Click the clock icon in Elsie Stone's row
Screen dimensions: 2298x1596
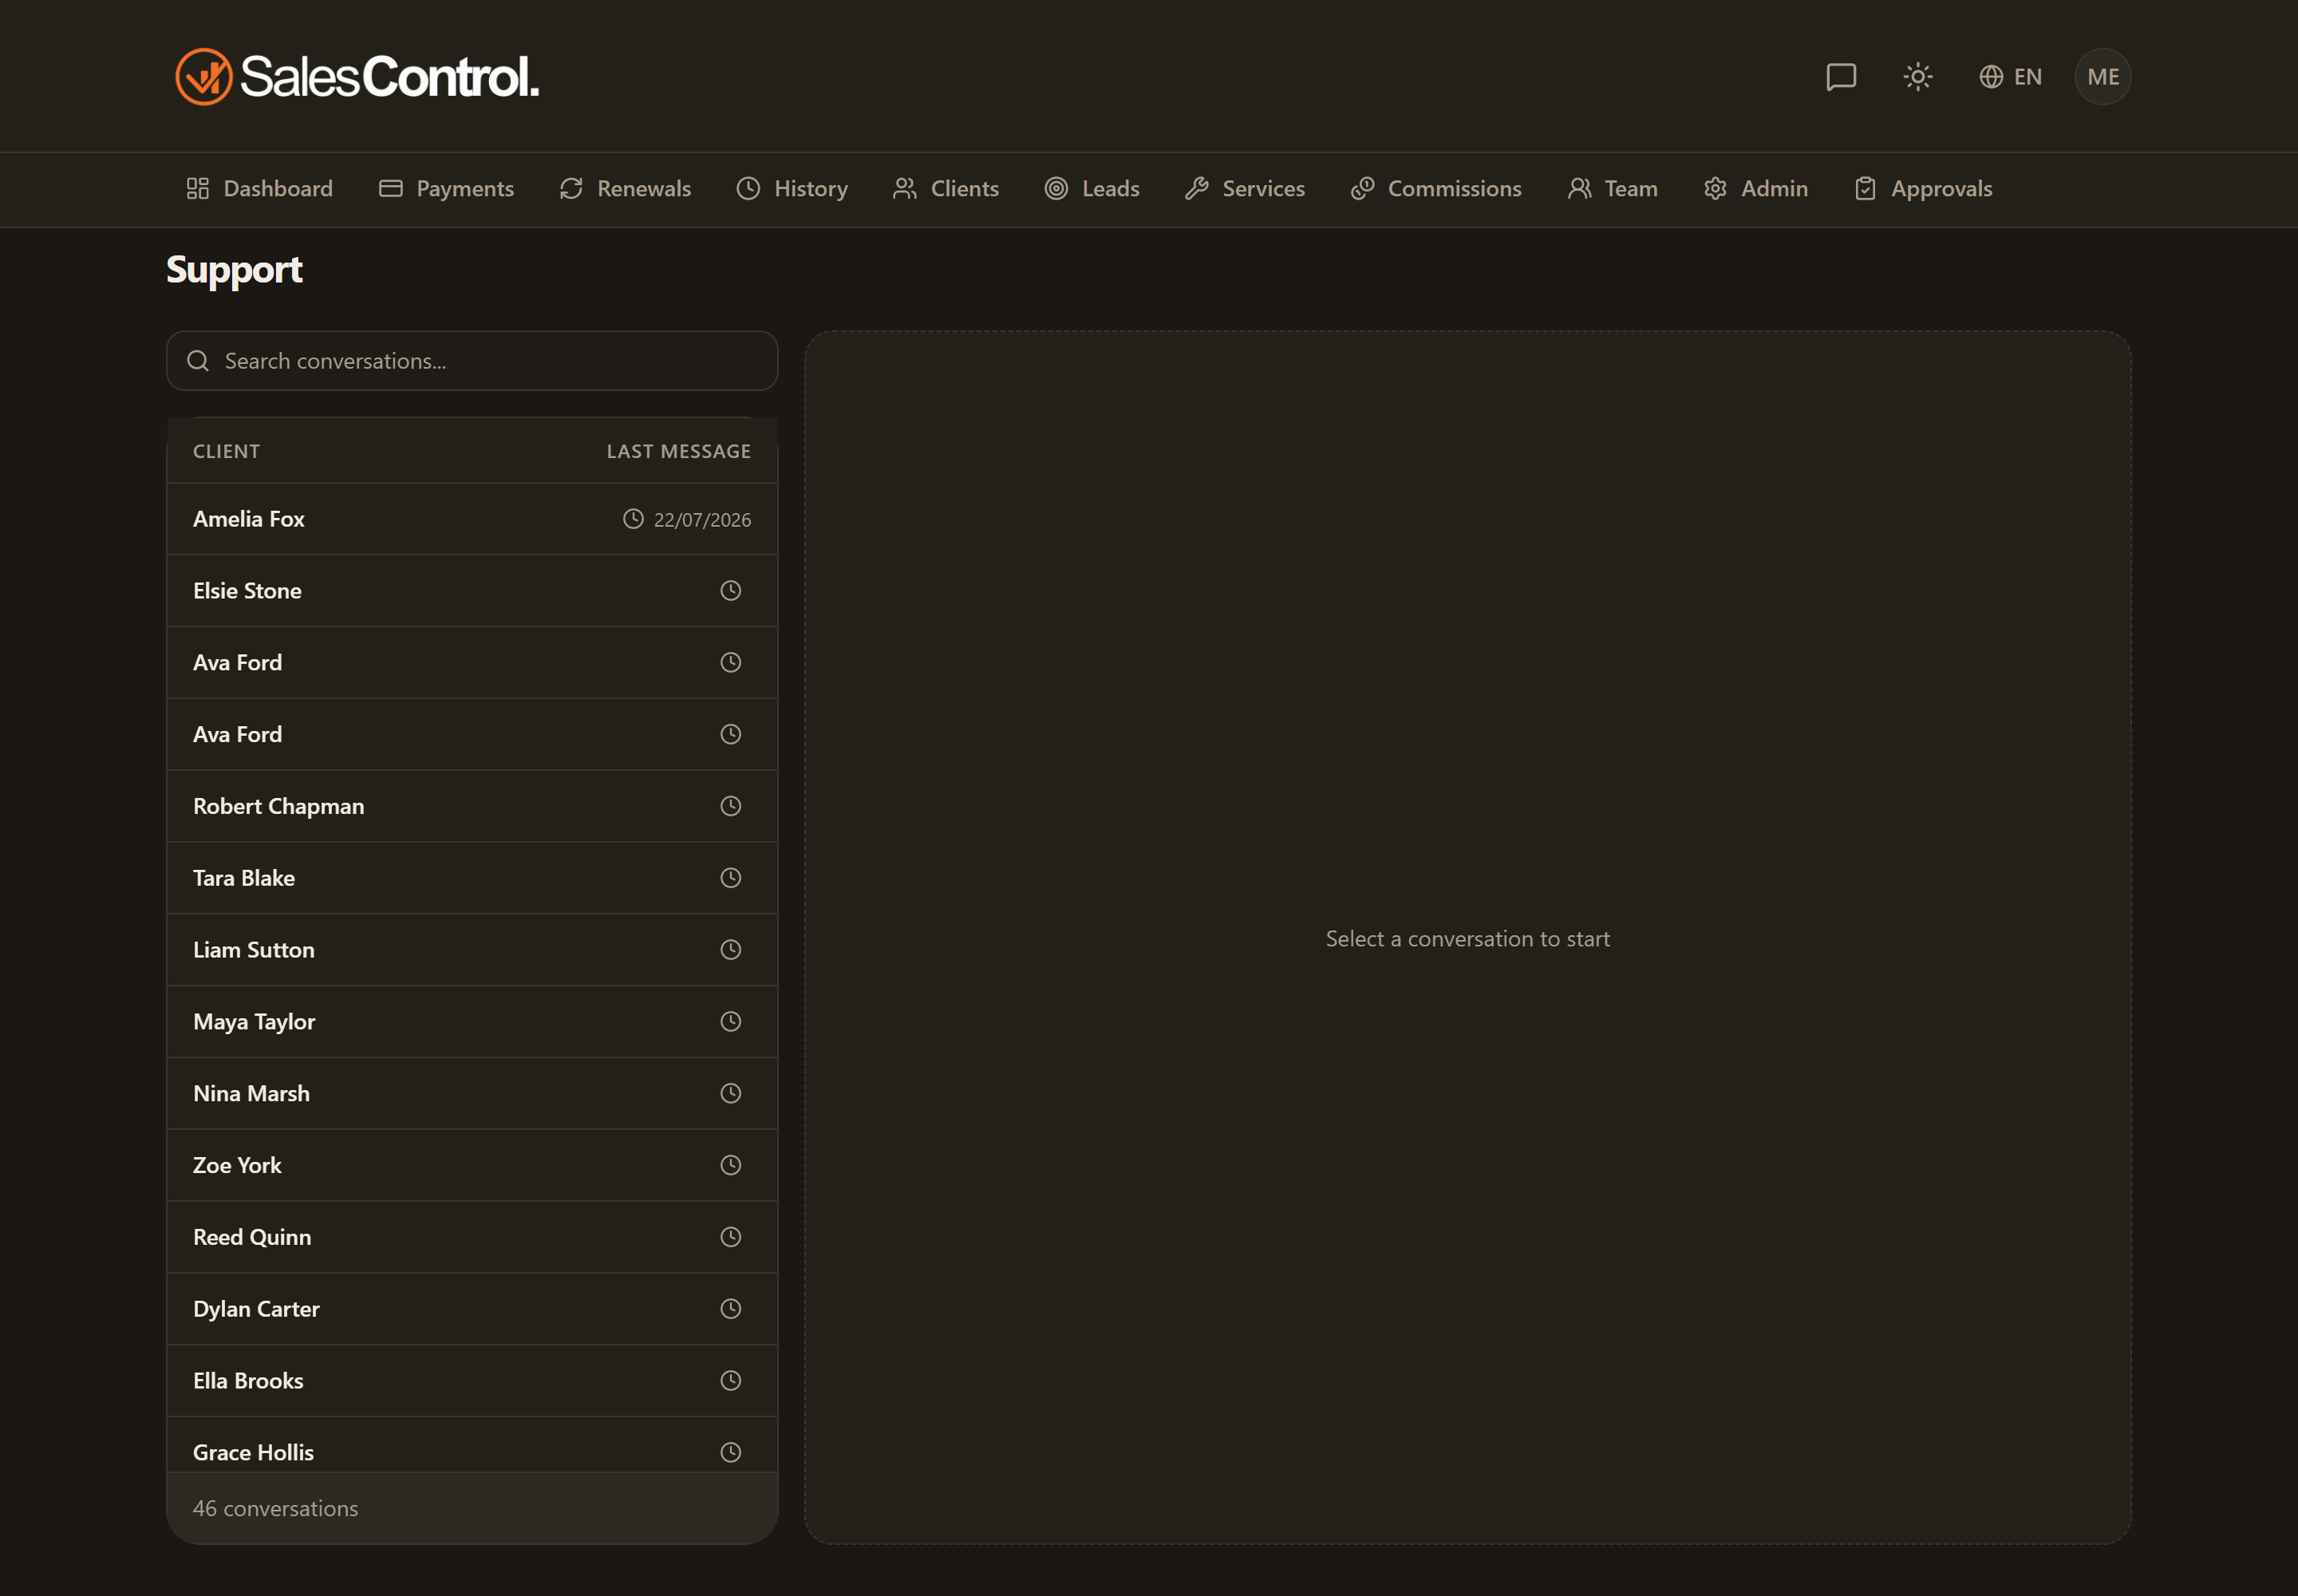coord(731,591)
